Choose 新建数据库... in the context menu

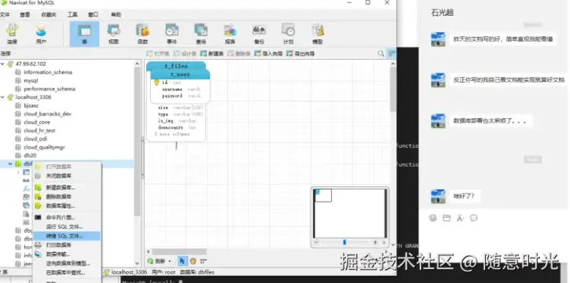point(67,187)
